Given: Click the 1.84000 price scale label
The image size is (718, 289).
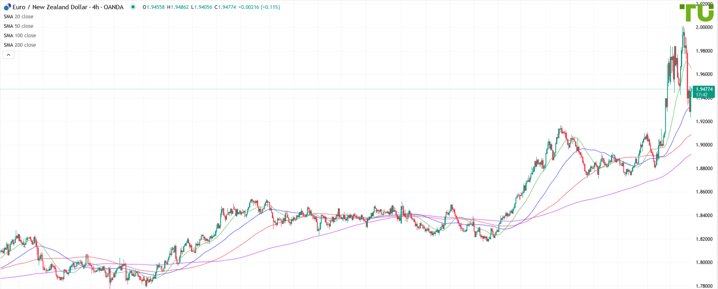Looking at the screenshot, I should pos(704,216).
